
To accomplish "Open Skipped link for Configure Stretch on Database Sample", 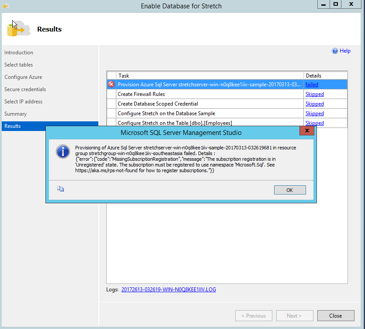I will coord(314,113).
